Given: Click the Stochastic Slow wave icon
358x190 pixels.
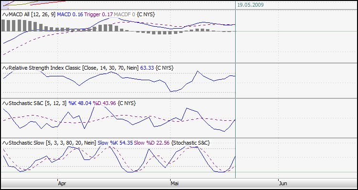Looking at the screenshot, I should (x=5, y=143).
